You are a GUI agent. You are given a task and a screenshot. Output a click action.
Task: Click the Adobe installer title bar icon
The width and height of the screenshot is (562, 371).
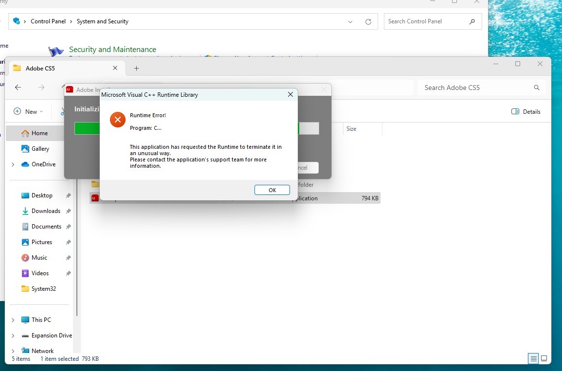tap(70, 89)
